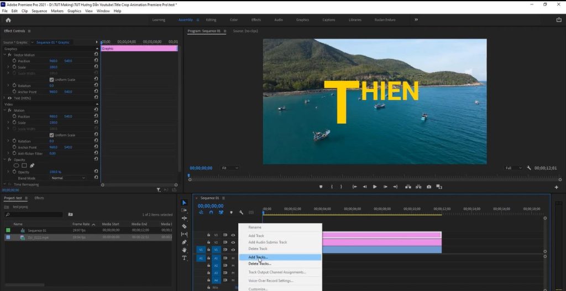The width and height of the screenshot is (566, 291).
Task: Open the Full playback resolution dropdown
Action: 513,168
